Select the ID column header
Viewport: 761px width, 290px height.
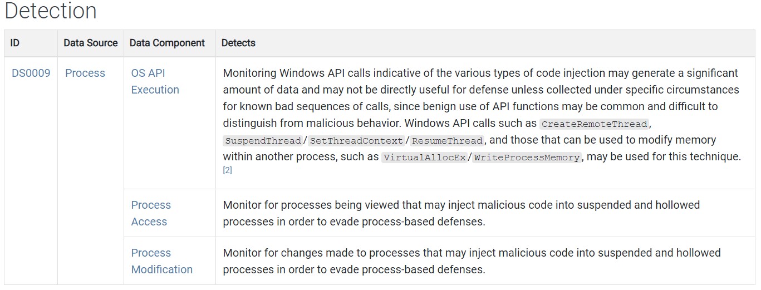click(x=15, y=43)
